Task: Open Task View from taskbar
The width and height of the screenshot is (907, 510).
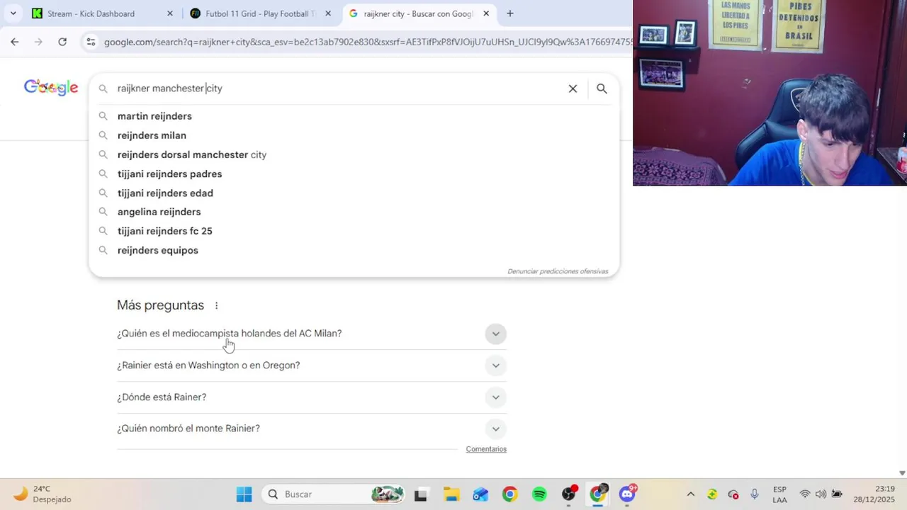Action: point(421,494)
